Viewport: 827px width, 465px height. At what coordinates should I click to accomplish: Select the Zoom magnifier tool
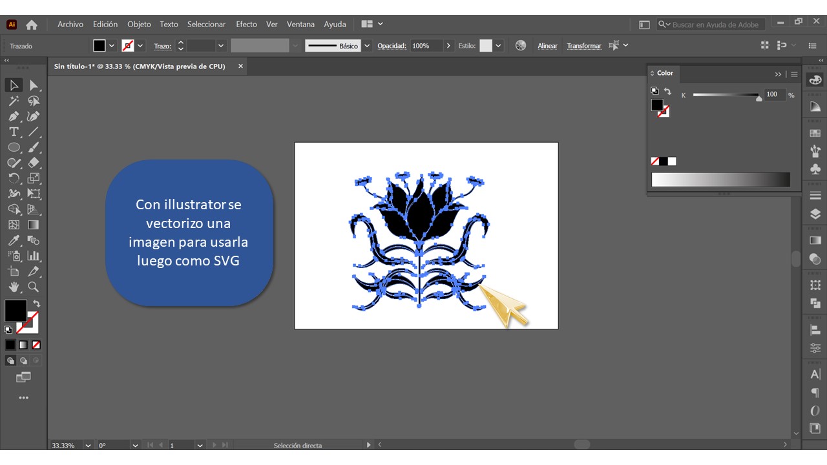[x=34, y=287]
